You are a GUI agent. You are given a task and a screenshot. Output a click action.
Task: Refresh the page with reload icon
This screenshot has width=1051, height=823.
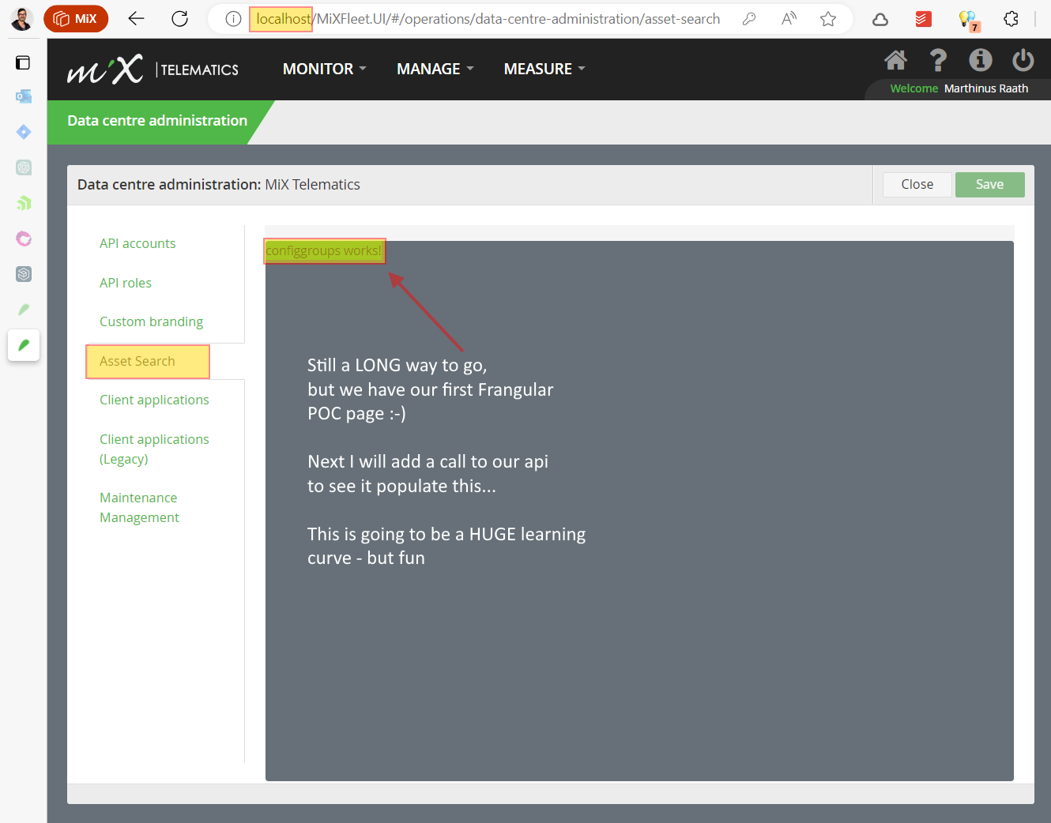[180, 19]
